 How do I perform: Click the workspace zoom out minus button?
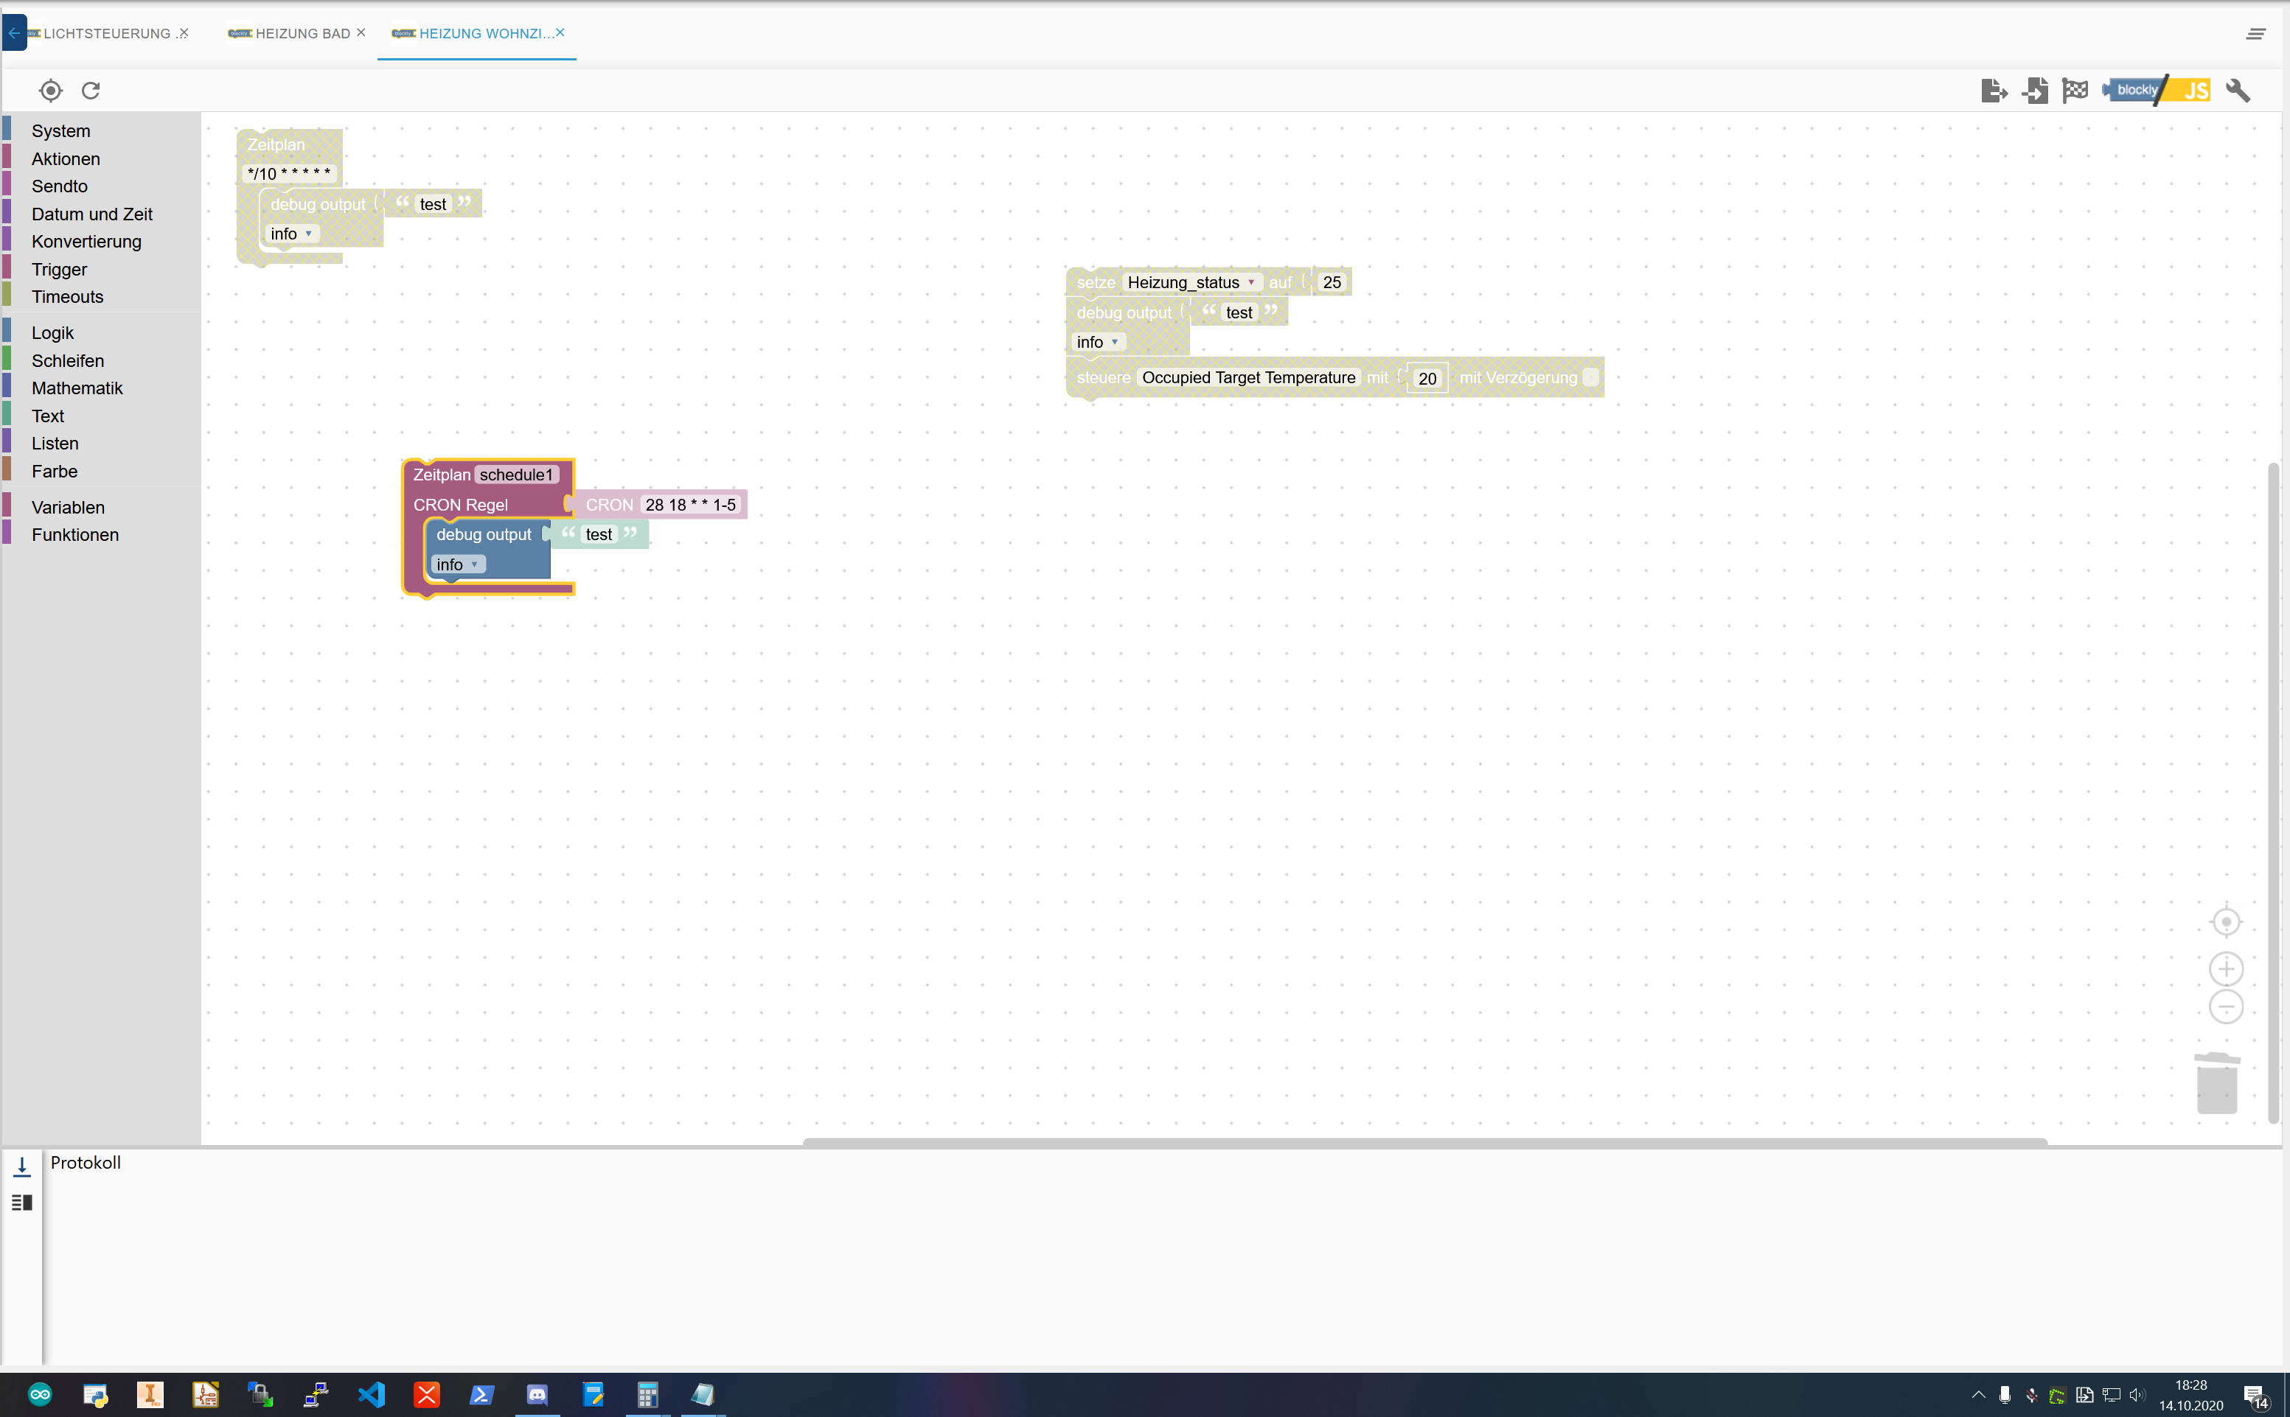pyautogui.click(x=2225, y=1007)
